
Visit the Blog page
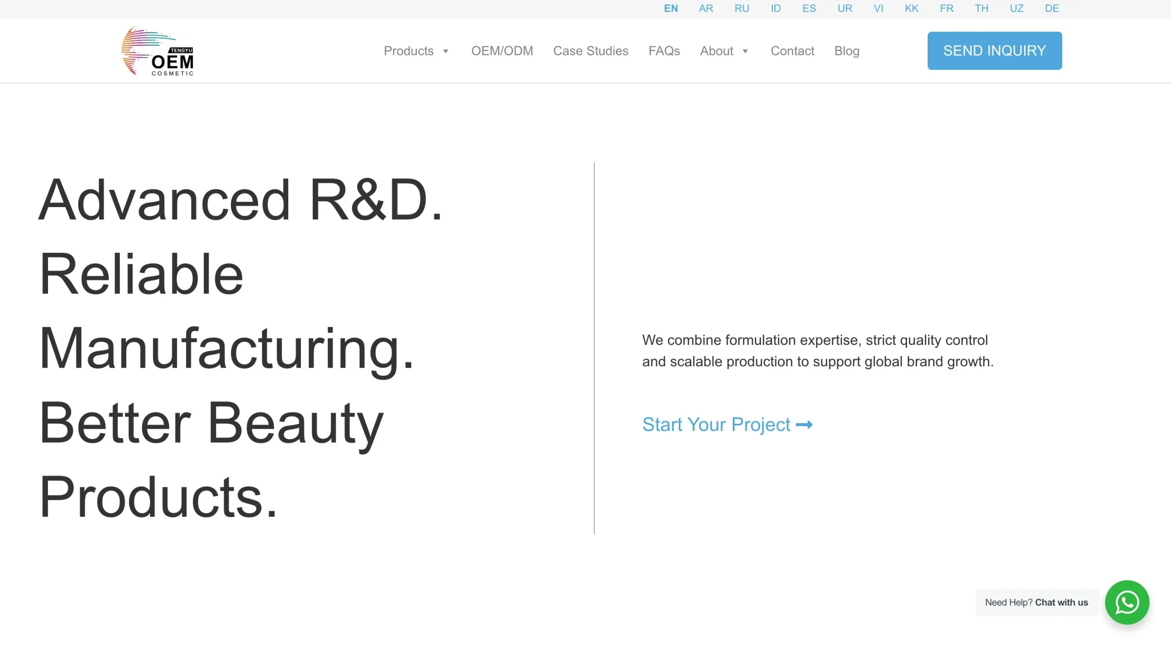[846, 51]
